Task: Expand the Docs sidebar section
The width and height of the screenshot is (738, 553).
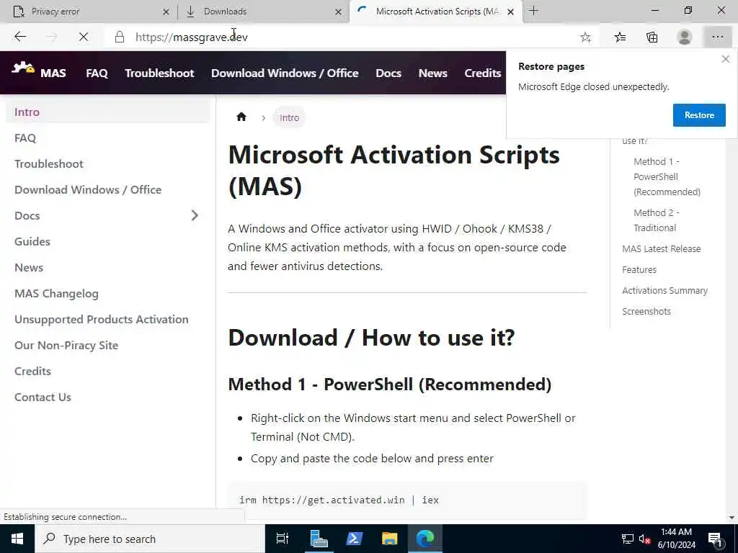Action: [195, 215]
